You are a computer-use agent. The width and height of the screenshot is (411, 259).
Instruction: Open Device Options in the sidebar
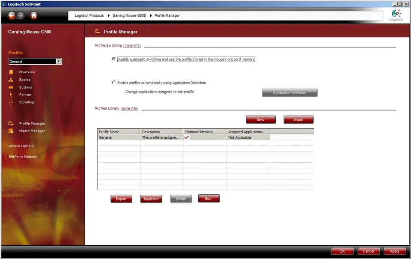21,146
